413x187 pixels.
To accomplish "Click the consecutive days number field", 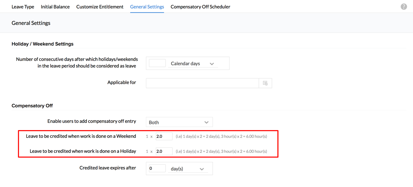I will (157, 63).
